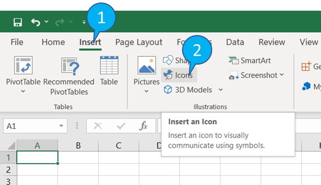The width and height of the screenshot is (321, 185).
Task: Insert 3D Models
Action: point(188,90)
